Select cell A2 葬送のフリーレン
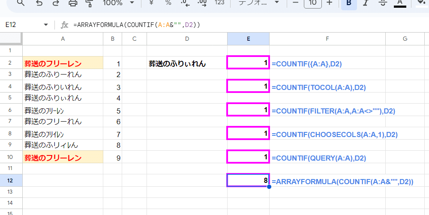 (63, 63)
